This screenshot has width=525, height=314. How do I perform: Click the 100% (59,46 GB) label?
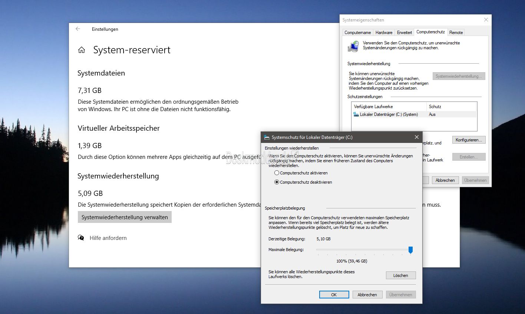point(351,261)
